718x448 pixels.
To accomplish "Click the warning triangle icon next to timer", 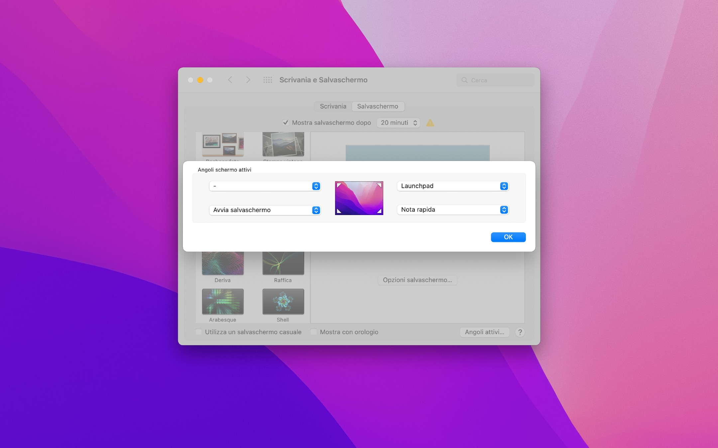I will pos(429,122).
